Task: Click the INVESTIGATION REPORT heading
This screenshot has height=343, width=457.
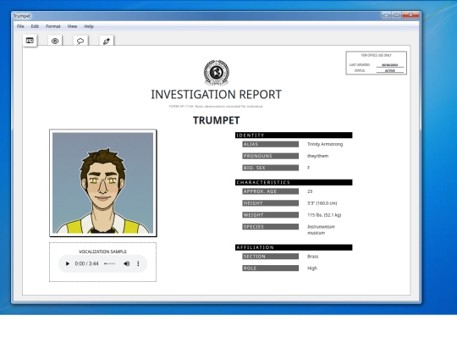Action: click(x=217, y=95)
